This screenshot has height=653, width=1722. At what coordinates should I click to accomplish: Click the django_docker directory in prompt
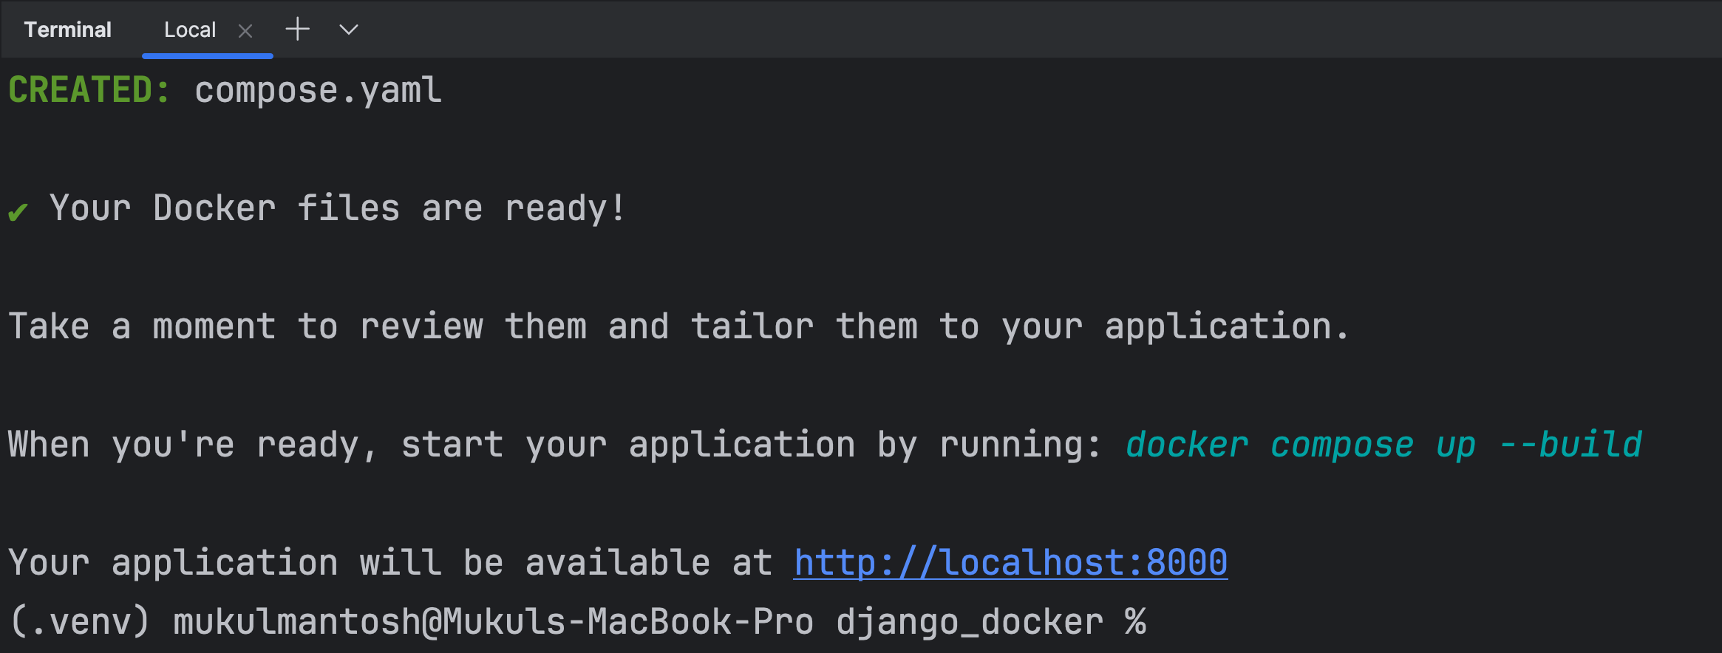coord(969,622)
